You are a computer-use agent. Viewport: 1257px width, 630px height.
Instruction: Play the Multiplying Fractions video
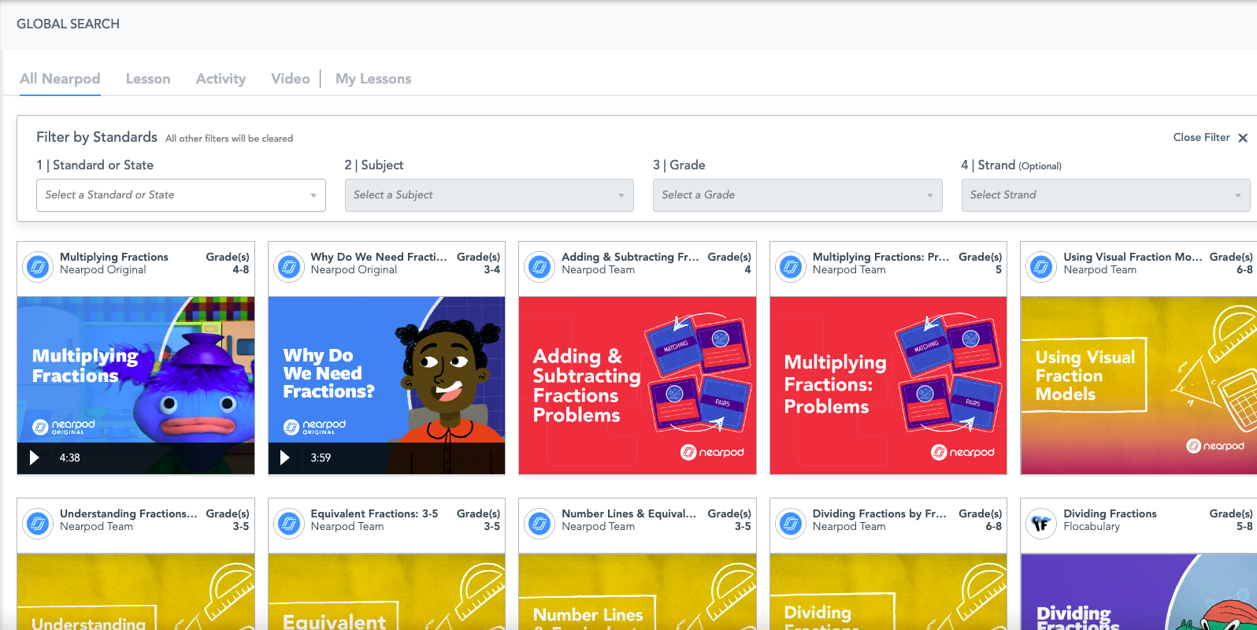pos(34,458)
